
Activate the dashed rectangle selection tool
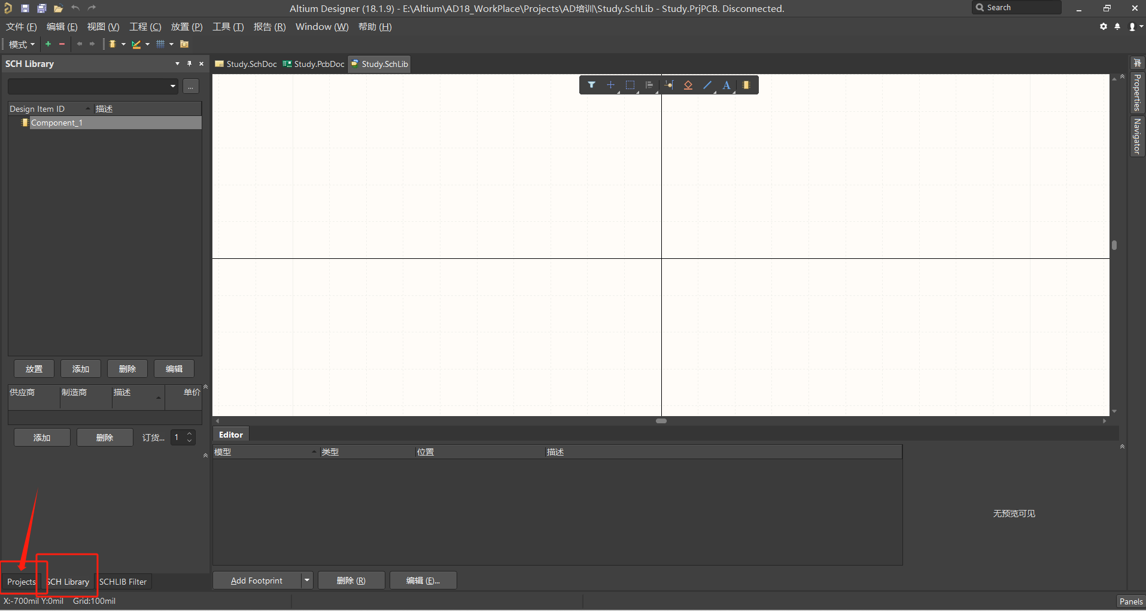tap(630, 85)
